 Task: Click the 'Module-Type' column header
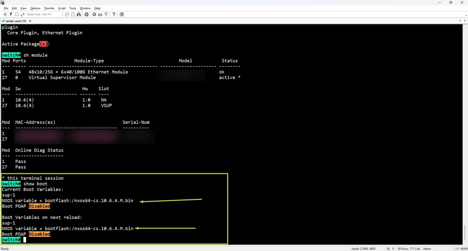coord(89,61)
